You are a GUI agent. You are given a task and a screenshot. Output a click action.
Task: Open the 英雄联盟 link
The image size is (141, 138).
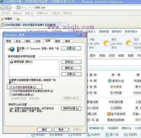coord(104,31)
